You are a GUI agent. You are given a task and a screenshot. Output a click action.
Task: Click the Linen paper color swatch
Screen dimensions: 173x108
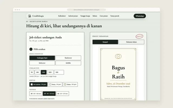coord(65,85)
